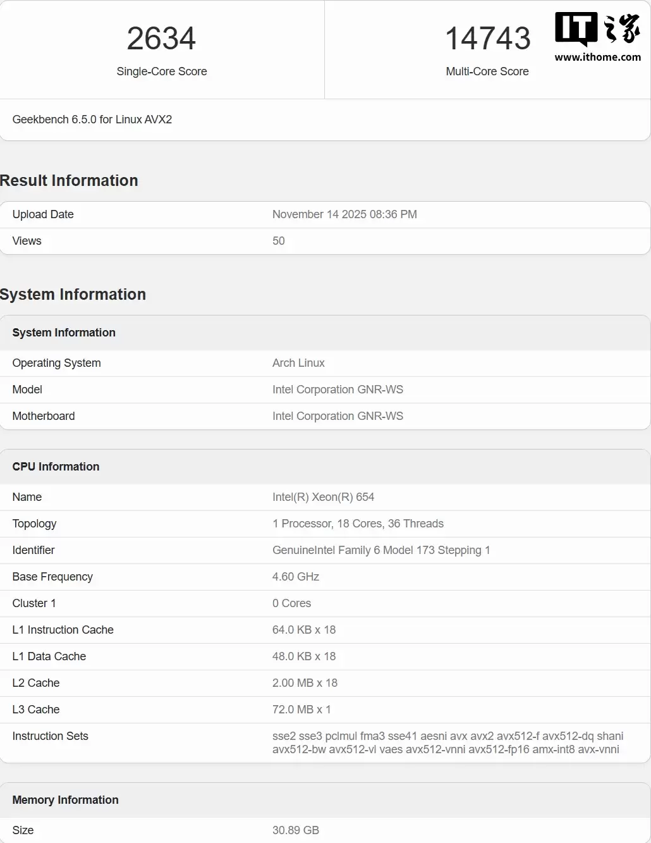Expand the Memory Information section
651x843 pixels.
(65, 800)
